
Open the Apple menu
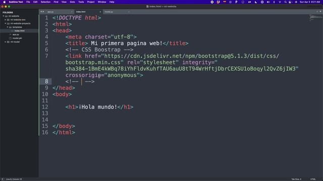click(5, 2)
